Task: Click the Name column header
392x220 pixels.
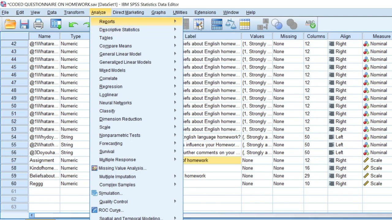Action: pos(44,36)
